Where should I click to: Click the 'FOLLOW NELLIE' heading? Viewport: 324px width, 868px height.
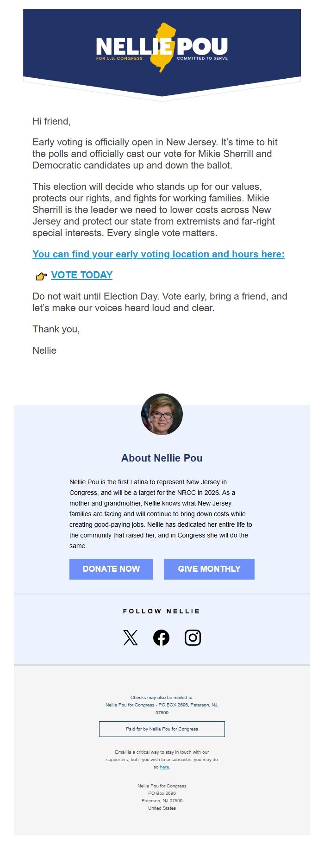pyautogui.click(x=162, y=611)
